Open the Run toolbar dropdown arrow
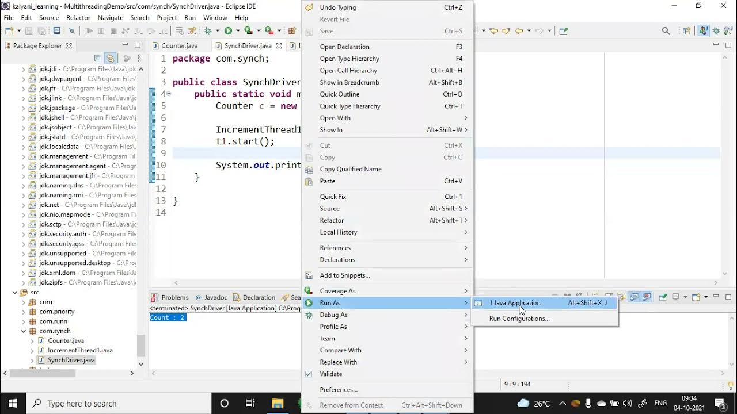The image size is (737, 414). coord(238,31)
